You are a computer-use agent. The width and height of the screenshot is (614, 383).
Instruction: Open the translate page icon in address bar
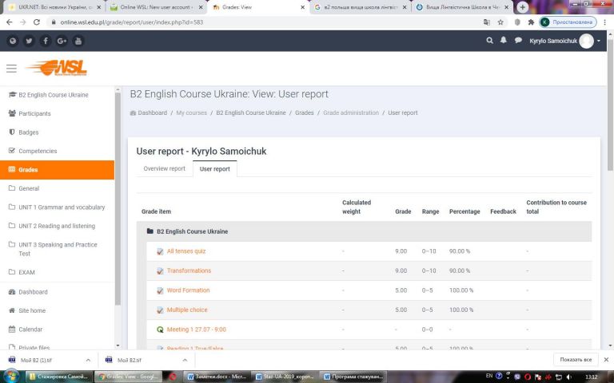487,22
